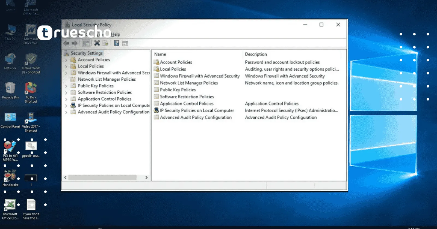Image resolution: width=437 pixels, height=229 pixels.
Task: Select Network List Manager Policies in tree
Action: (x=107, y=79)
